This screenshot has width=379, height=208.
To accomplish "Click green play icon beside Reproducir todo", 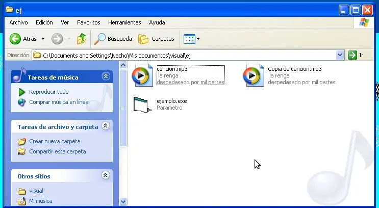I will point(22,92).
